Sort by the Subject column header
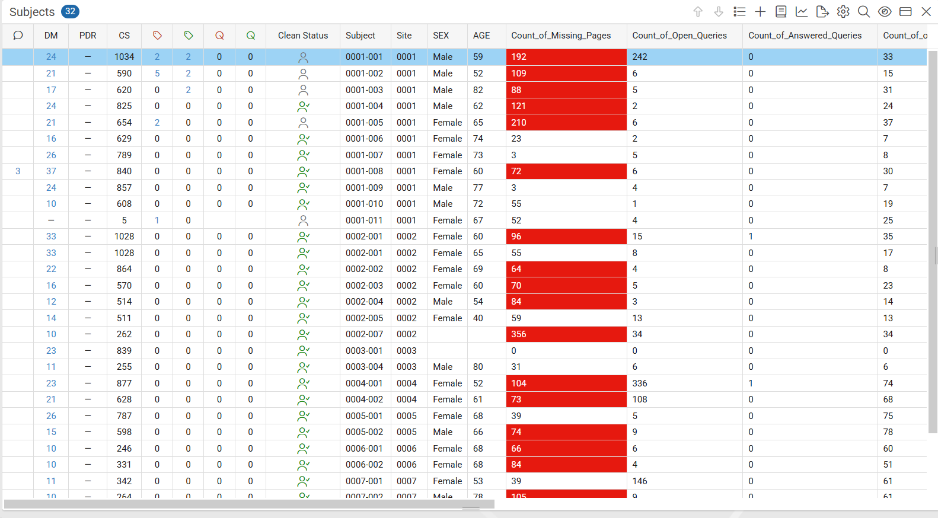 pyautogui.click(x=360, y=36)
